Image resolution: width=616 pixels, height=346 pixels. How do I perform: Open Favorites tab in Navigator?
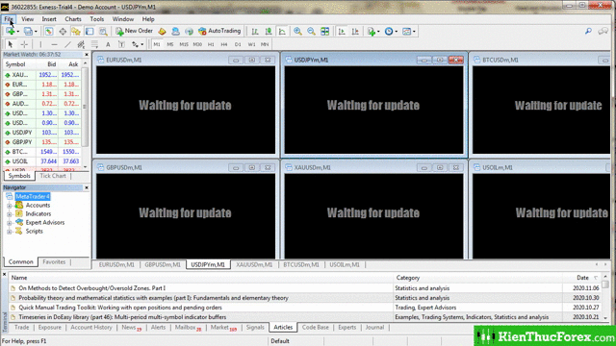tap(54, 261)
